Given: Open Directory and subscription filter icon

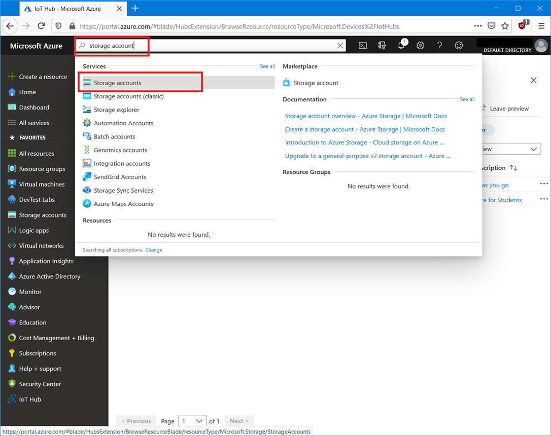Looking at the screenshot, I should 382,46.
